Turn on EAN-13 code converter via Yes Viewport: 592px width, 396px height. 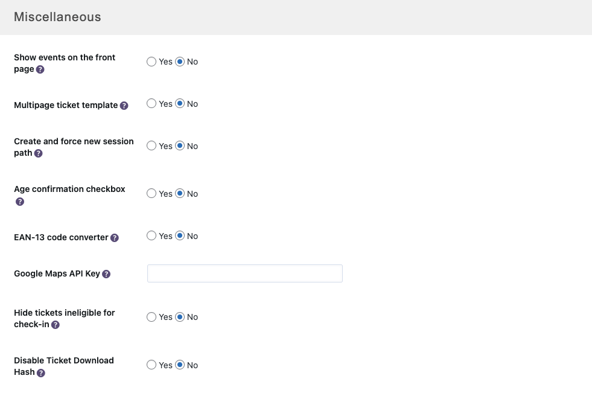(x=151, y=236)
